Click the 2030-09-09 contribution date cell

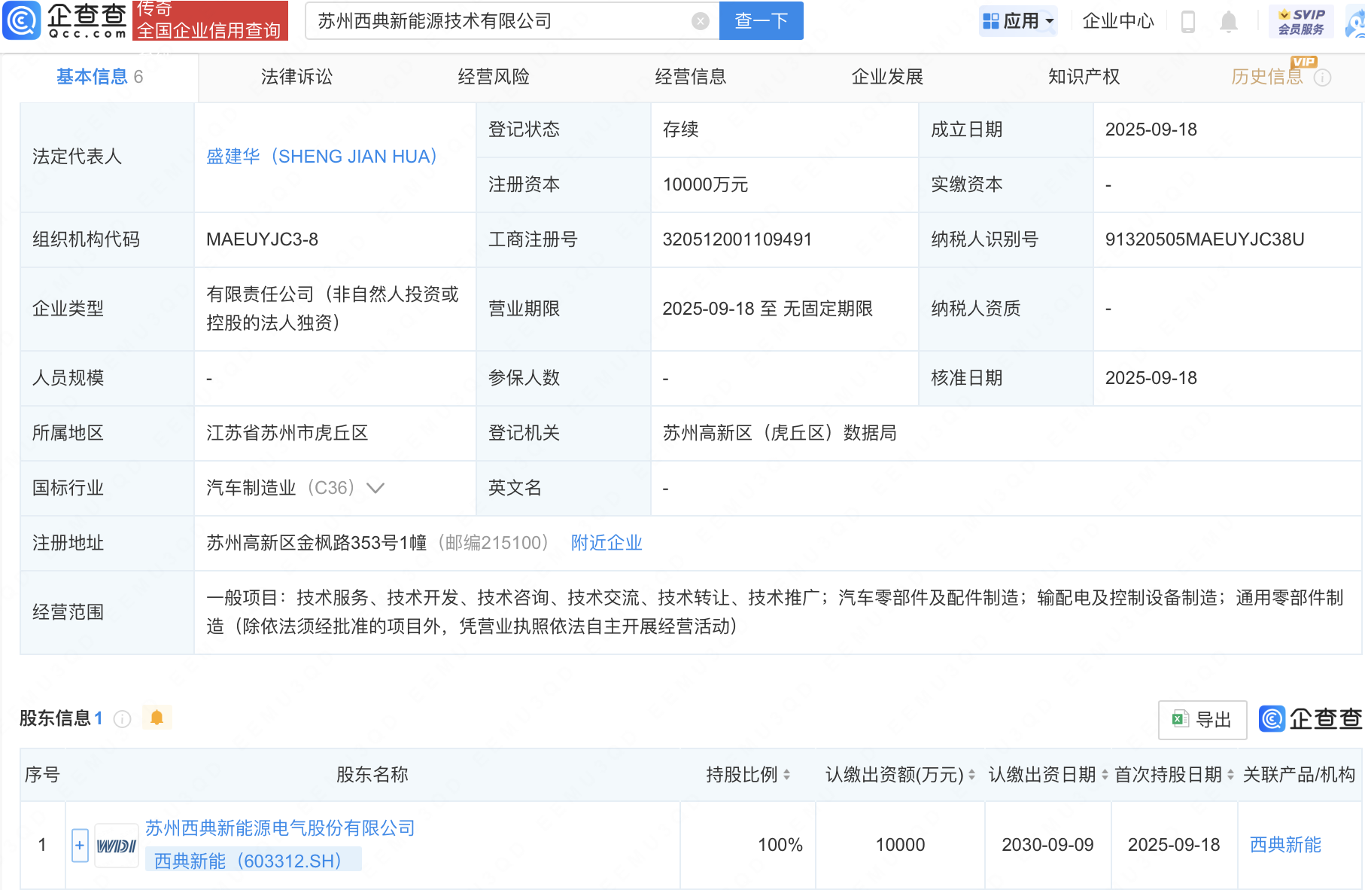pyautogui.click(x=1048, y=845)
